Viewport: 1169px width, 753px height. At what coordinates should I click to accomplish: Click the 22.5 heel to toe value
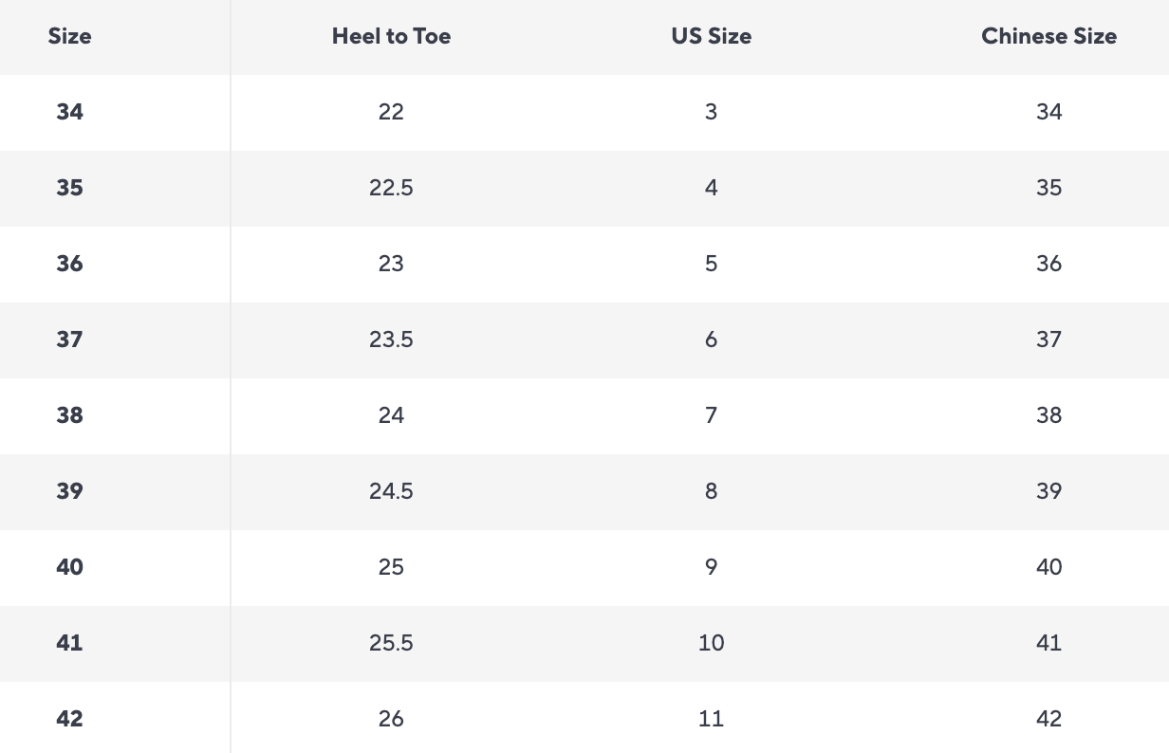[x=391, y=188]
